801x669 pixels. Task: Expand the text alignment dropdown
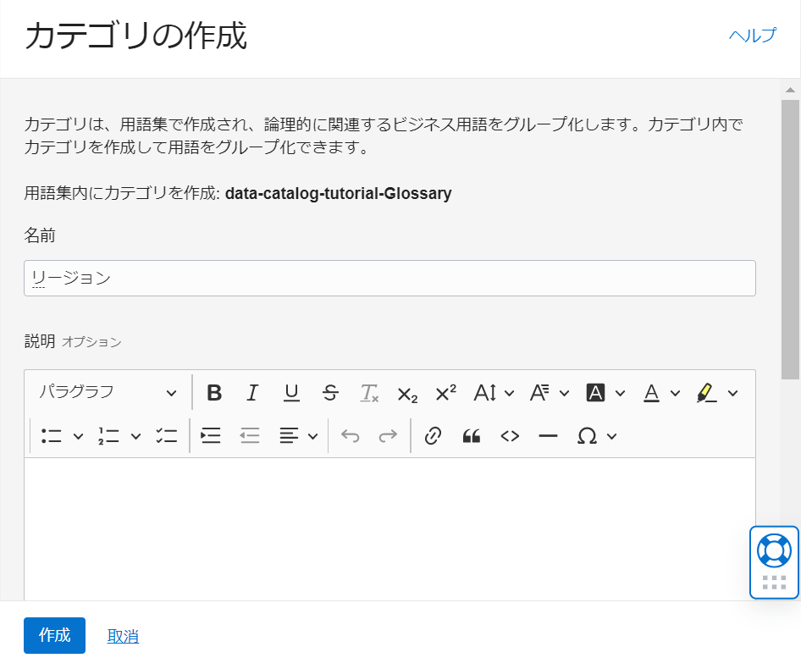[299, 436]
